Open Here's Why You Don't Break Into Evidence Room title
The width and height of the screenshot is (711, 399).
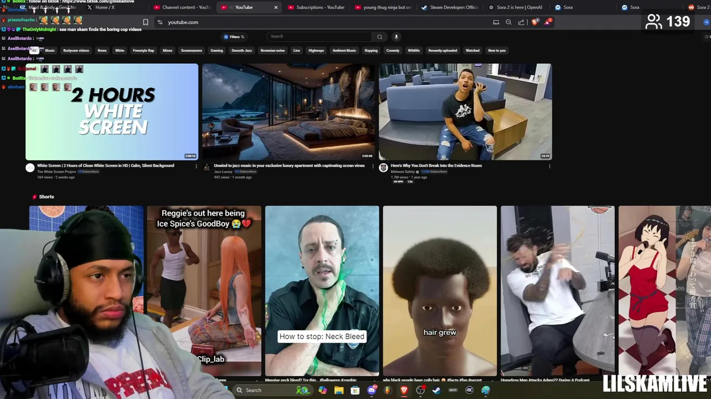436,166
